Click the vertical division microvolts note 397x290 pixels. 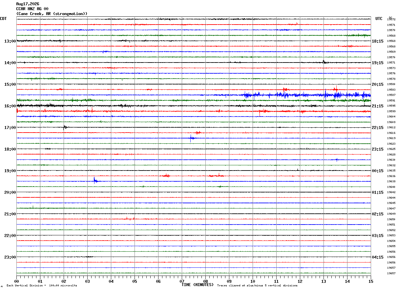click(x=42, y=286)
